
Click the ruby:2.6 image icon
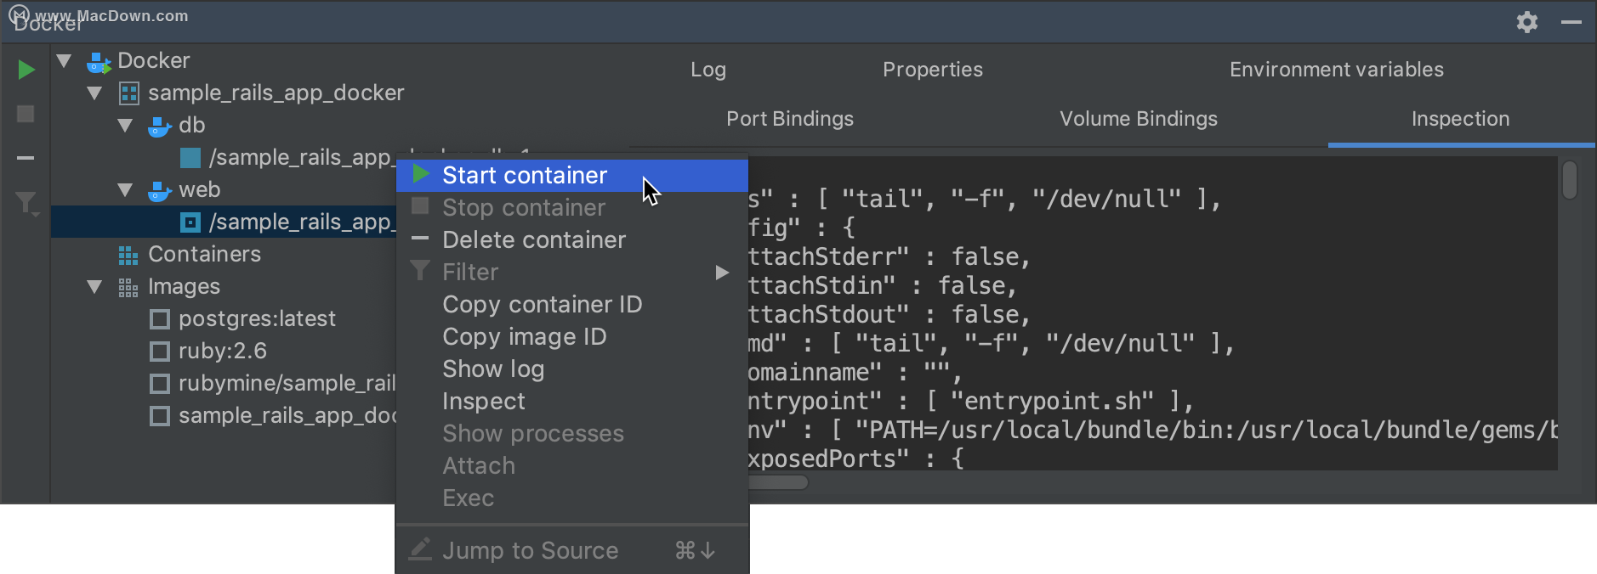159,352
